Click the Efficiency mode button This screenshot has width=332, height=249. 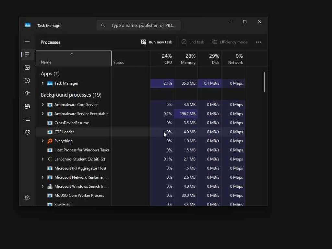tap(230, 42)
